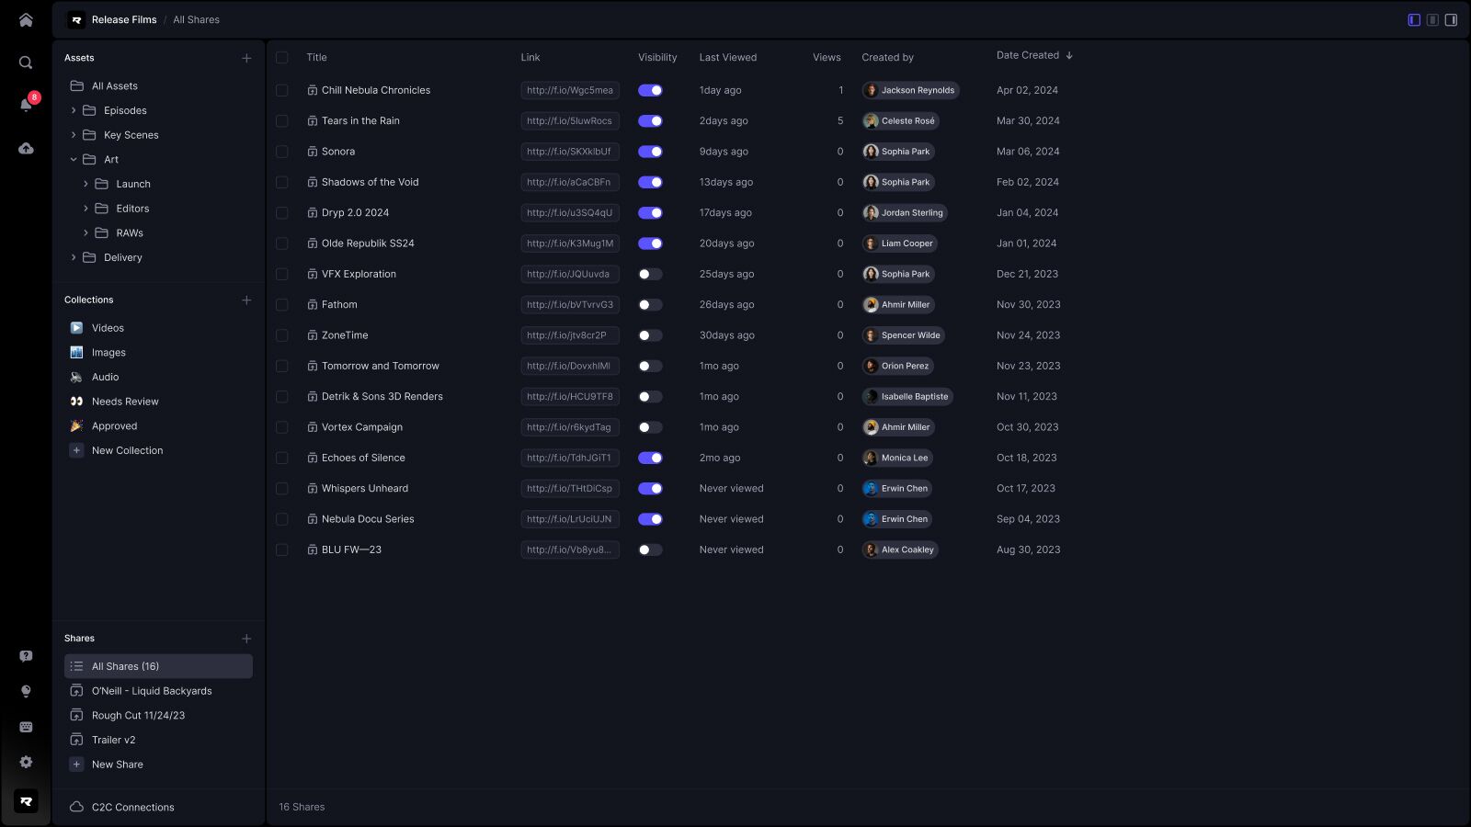Select All Shares in the Shares section
Image resolution: width=1471 pixels, height=827 pixels.
pyautogui.click(x=124, y=666)
